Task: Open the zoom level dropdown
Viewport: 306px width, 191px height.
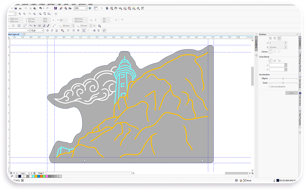Action: (86, 8)
